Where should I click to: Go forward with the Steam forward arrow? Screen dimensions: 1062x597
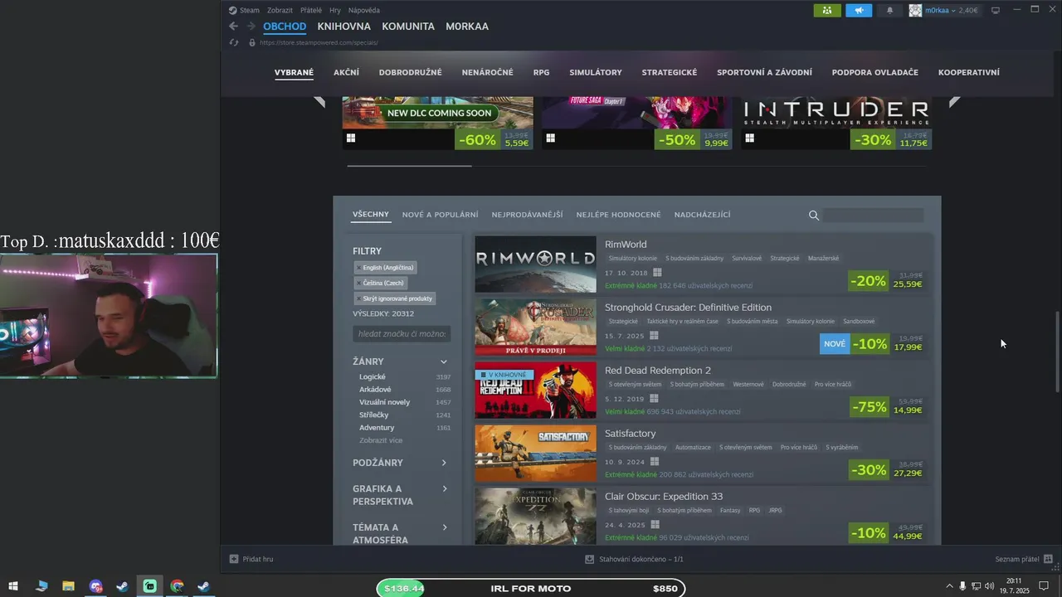click(x=251, y=27)
